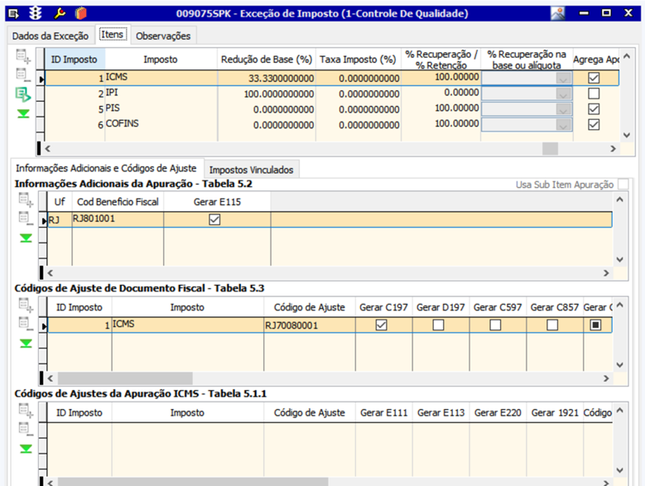645x486 pixels.
Task: Switch to the Observações tab
Action: (x=163, y=36)
